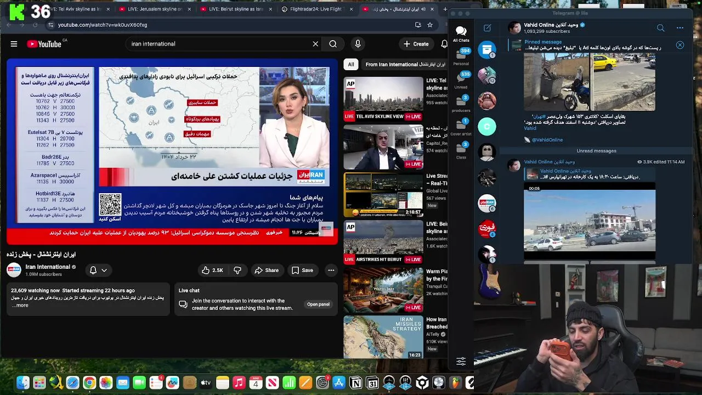Go to YouTube home via logo

pyautogui.click(x=44, y=44)
